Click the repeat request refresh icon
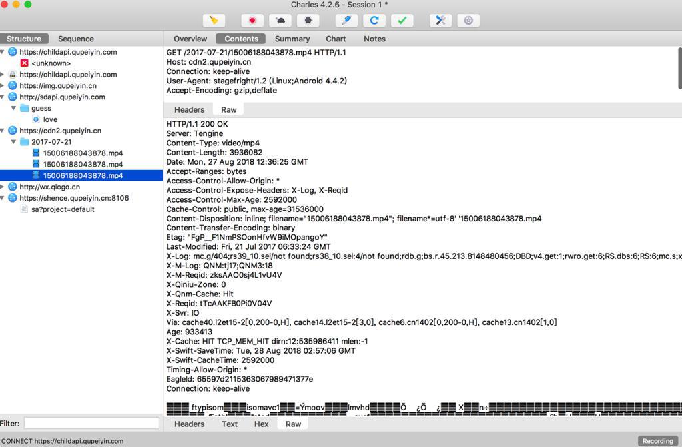The height and width of the screenshot is (447, 682). (374, 21)
